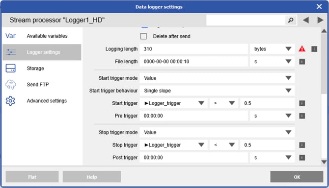Click the Storage drive icon
This screenshot has height=188, width=329.
coord(10,68)
